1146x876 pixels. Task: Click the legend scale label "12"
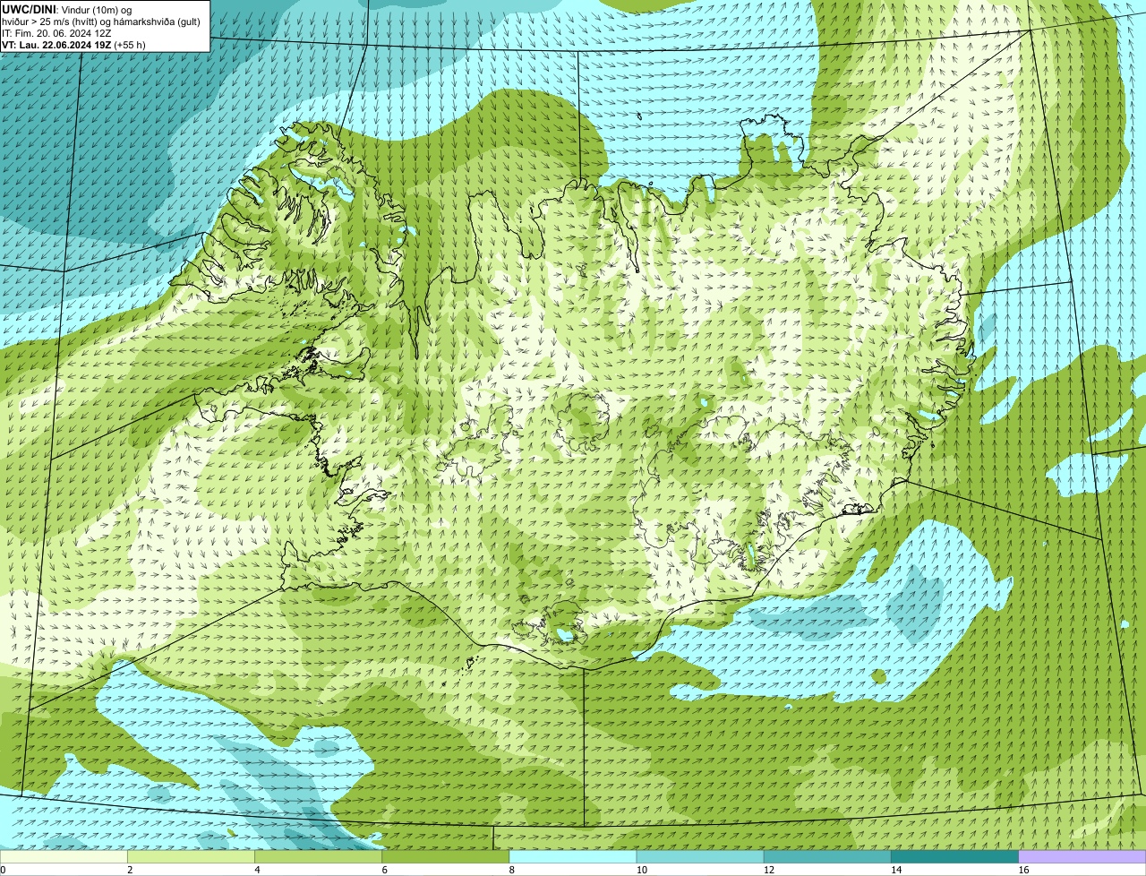click(768, 870)
